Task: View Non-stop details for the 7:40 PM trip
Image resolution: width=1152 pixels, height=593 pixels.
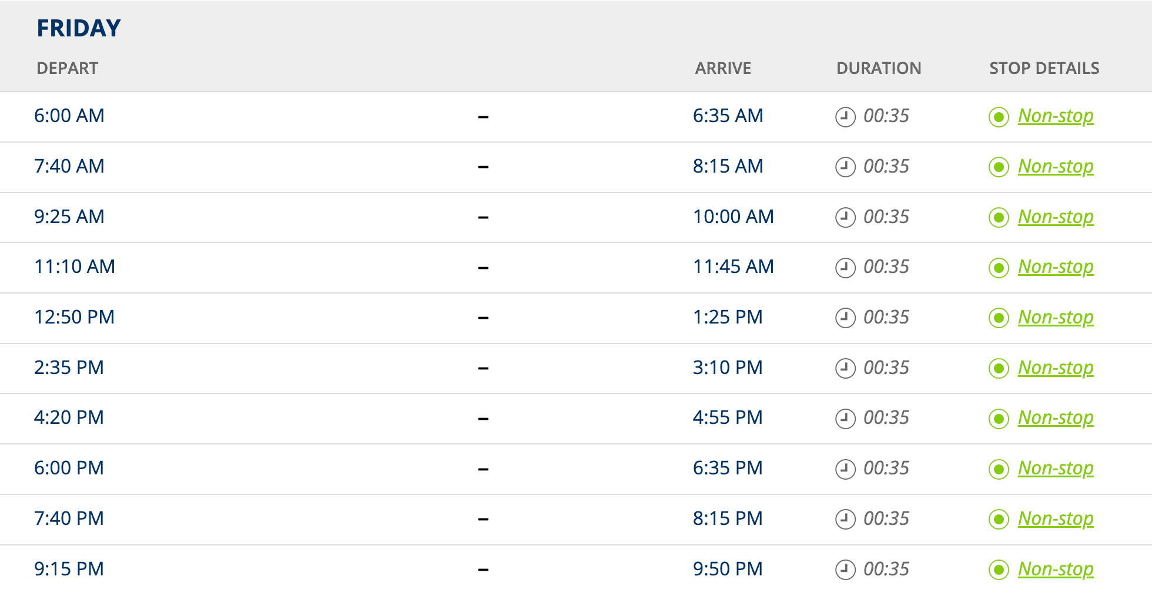Action: click(1056, 519)
